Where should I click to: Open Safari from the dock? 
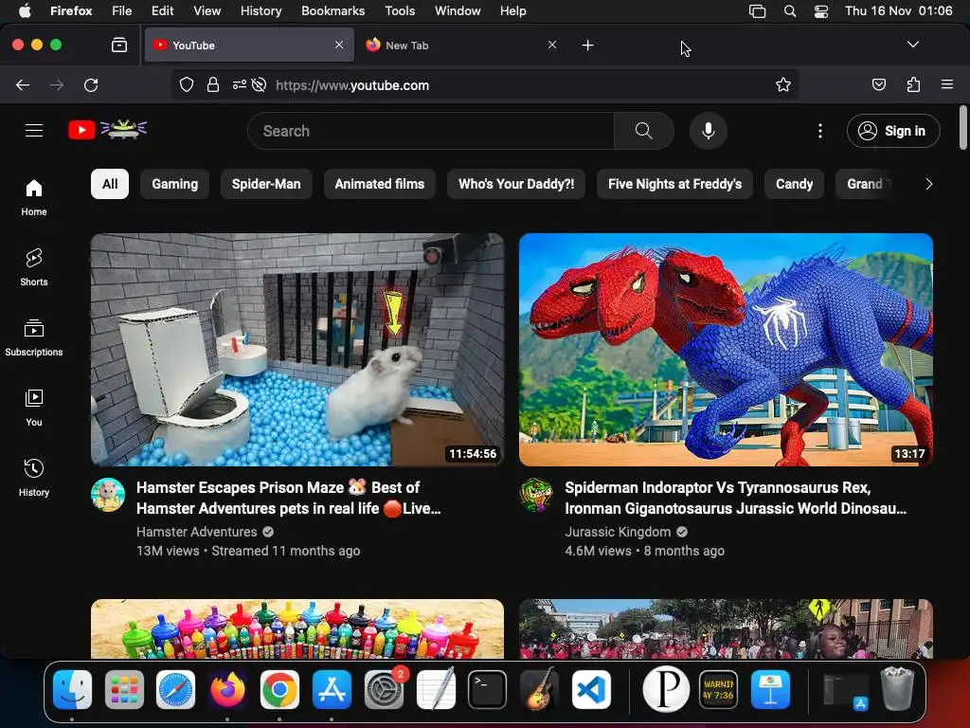click(x=175, y=690)
